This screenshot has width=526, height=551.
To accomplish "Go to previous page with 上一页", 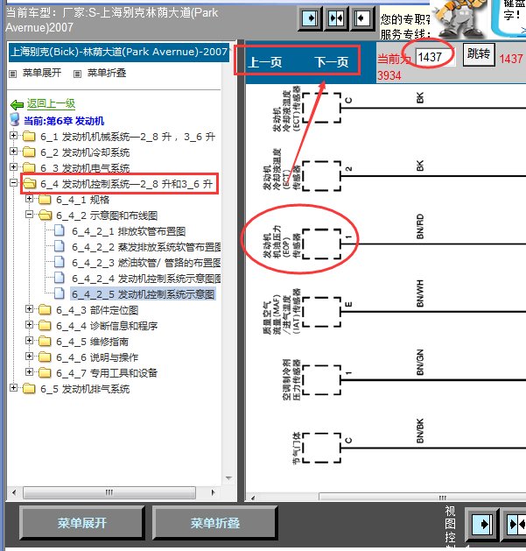I will point(265,62).
